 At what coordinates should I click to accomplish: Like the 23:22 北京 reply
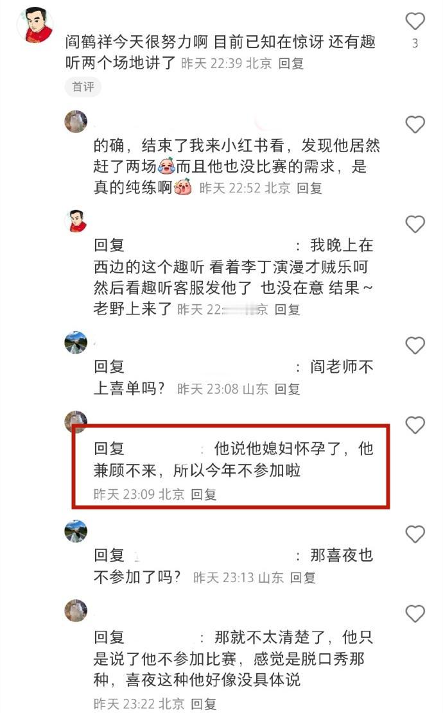point(415,614)
